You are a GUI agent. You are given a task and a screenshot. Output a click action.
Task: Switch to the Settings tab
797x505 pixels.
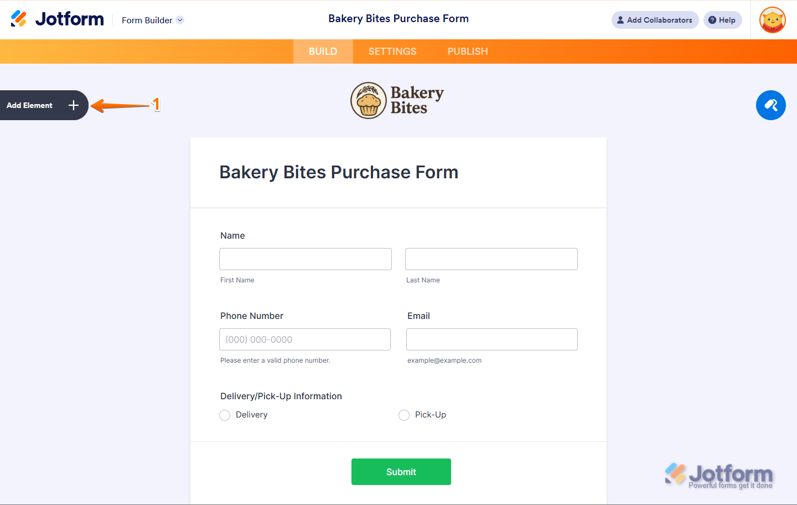click(392, 51)
